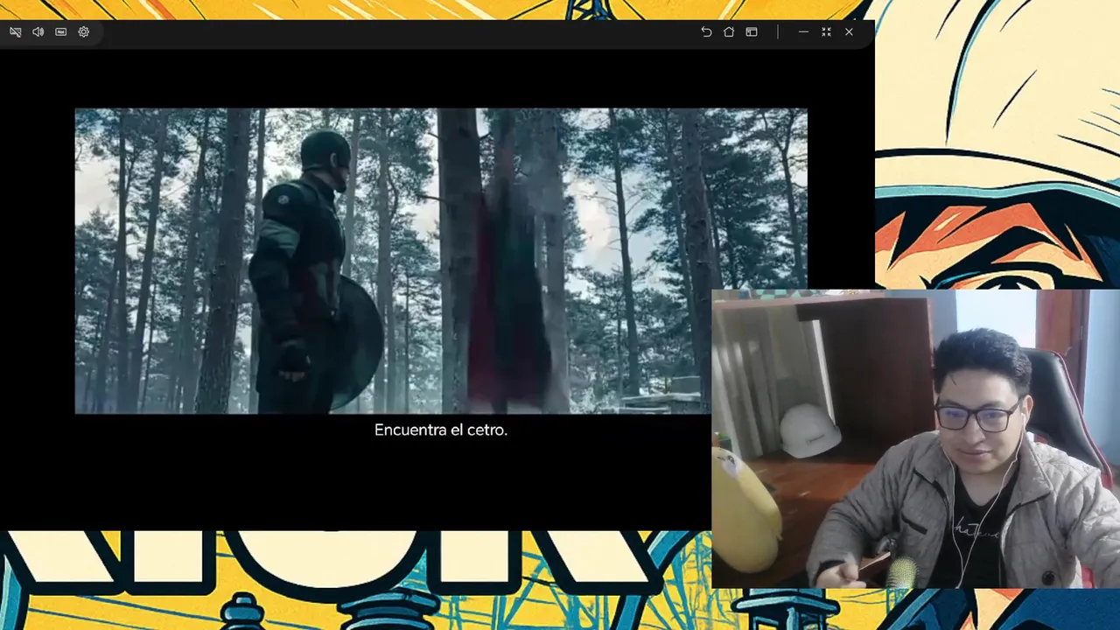Open the keyboard icon in the top toolbar
The image size is (1120, 630).
tap(60, 31)
